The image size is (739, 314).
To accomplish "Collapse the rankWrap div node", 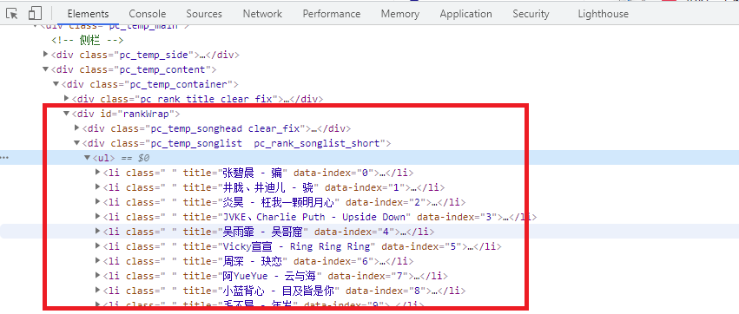I will pyautogui.click(x=67, y=114).
